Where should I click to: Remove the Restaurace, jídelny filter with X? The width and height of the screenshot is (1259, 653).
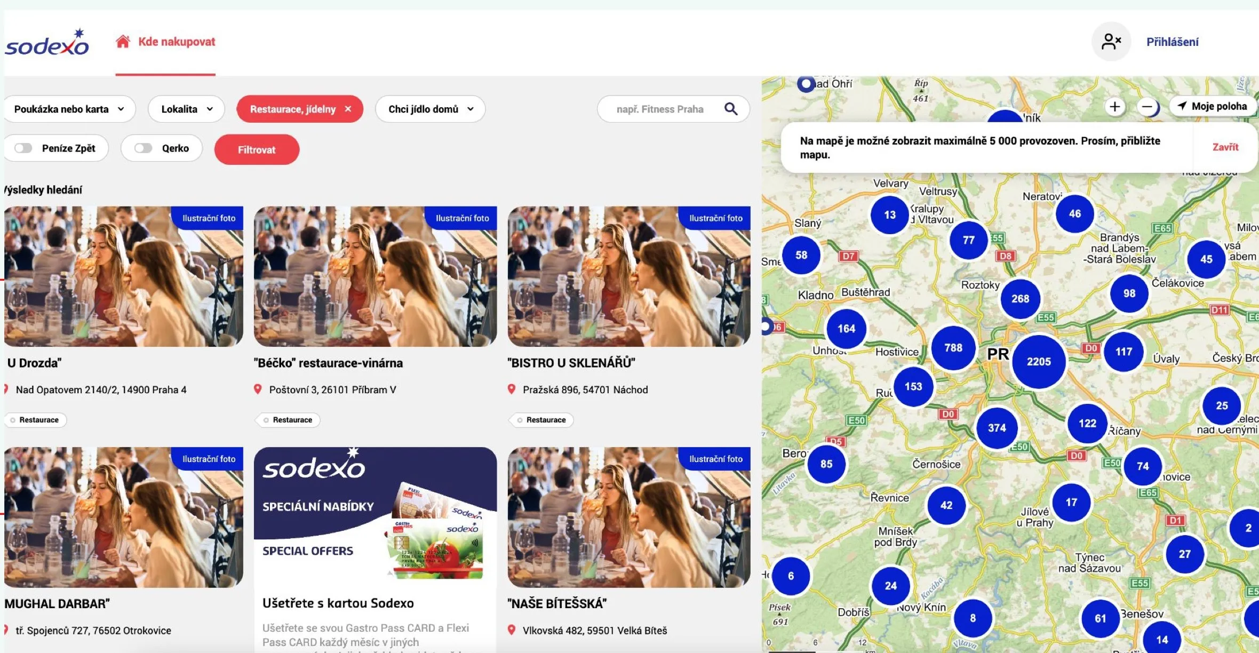click(x=348, y=109)
